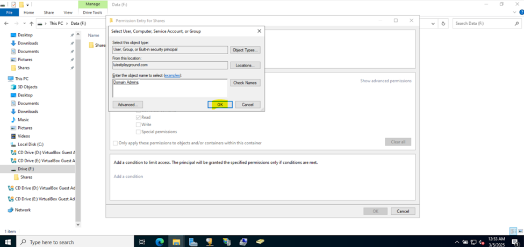
Task: Expand the address bar history dropdown
Action: click(x=433, y=24)
